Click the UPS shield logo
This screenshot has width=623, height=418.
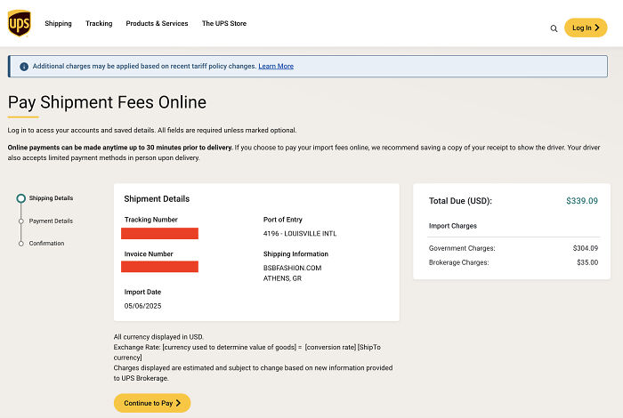pyautogui.click(x=19, y=24)
